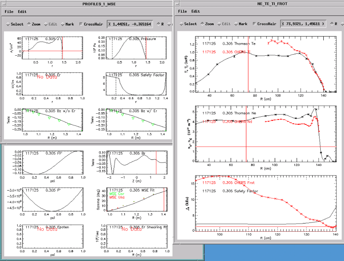
Task: Click the Thomson Te temperature plot
Action: [265, 64]
